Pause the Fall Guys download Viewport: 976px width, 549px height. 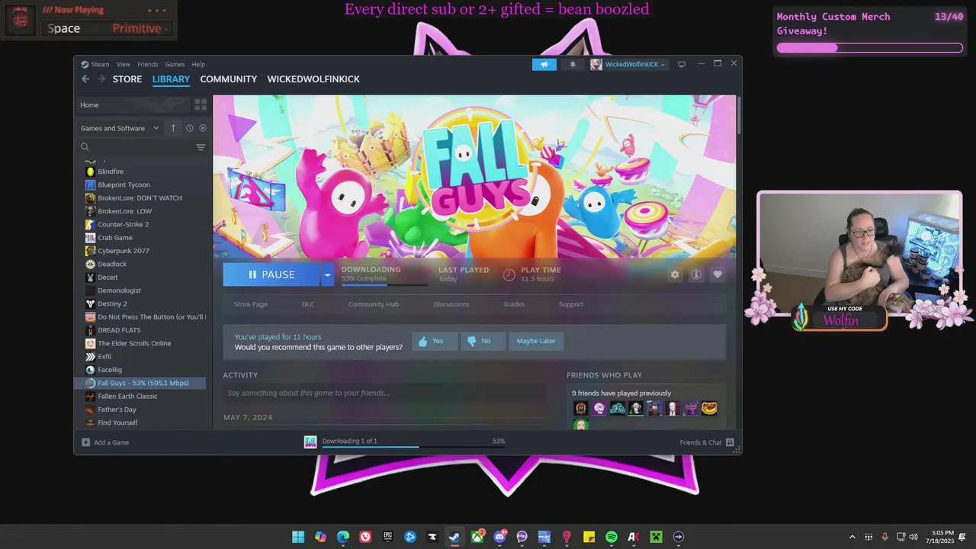pos(271,274)
